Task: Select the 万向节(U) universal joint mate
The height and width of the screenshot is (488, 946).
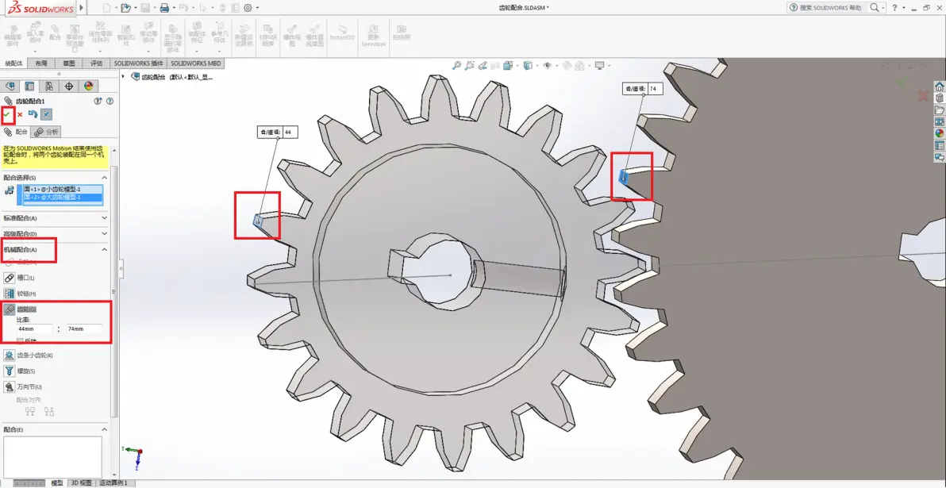Action: tap(23, 386)
